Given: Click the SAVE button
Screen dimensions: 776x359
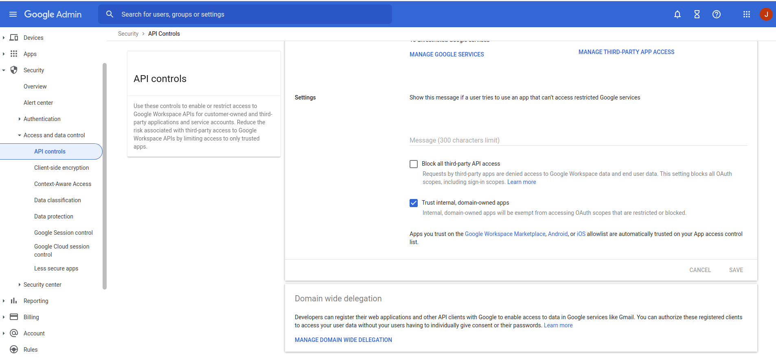Looking at the screenshot, I should pyautogui.click(x=736, y=270).
